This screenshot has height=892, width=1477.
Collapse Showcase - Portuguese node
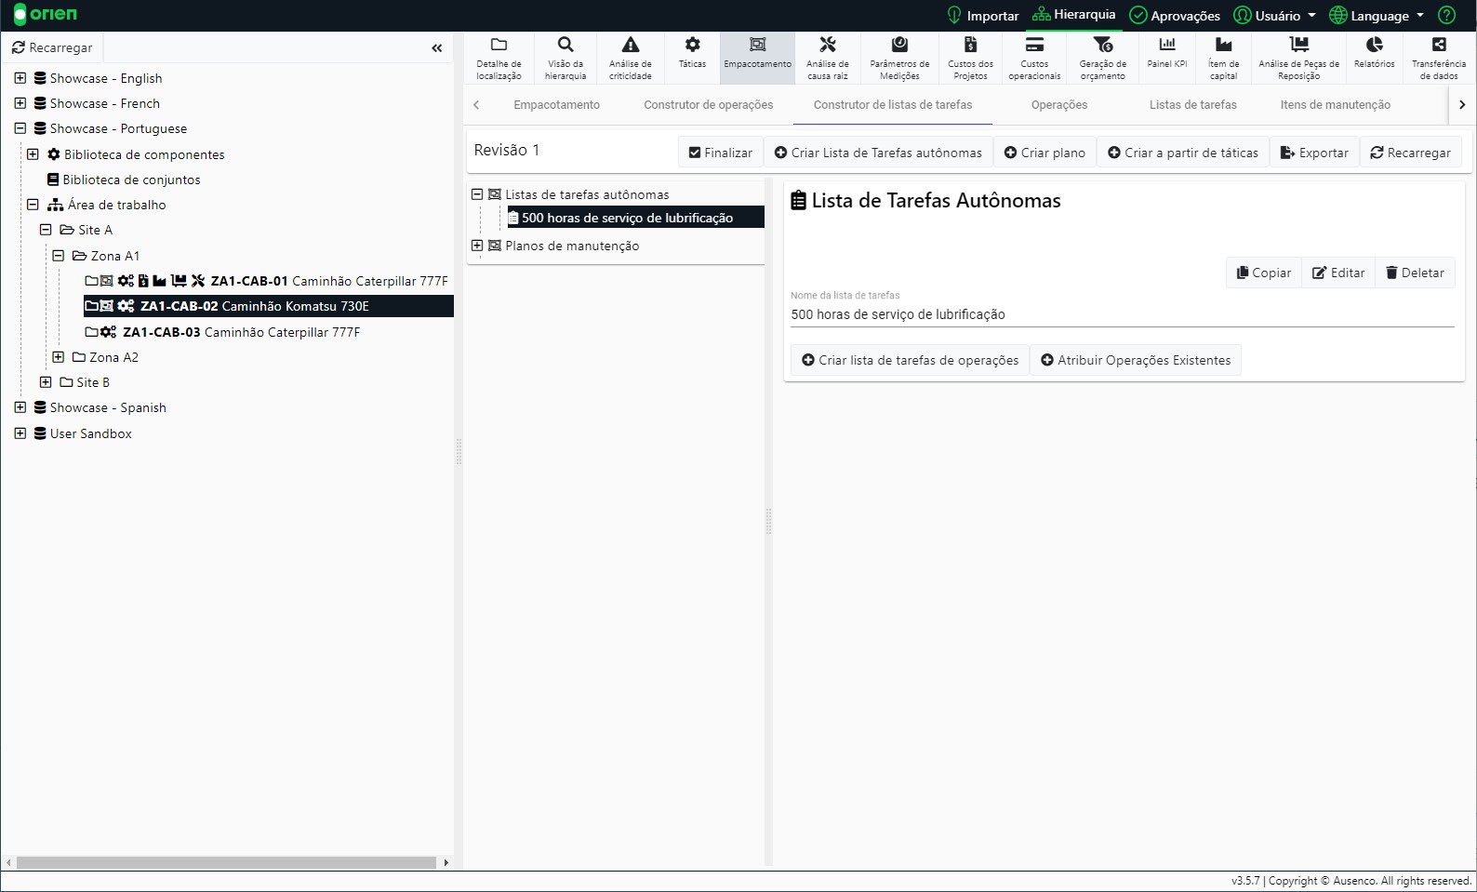20,128
